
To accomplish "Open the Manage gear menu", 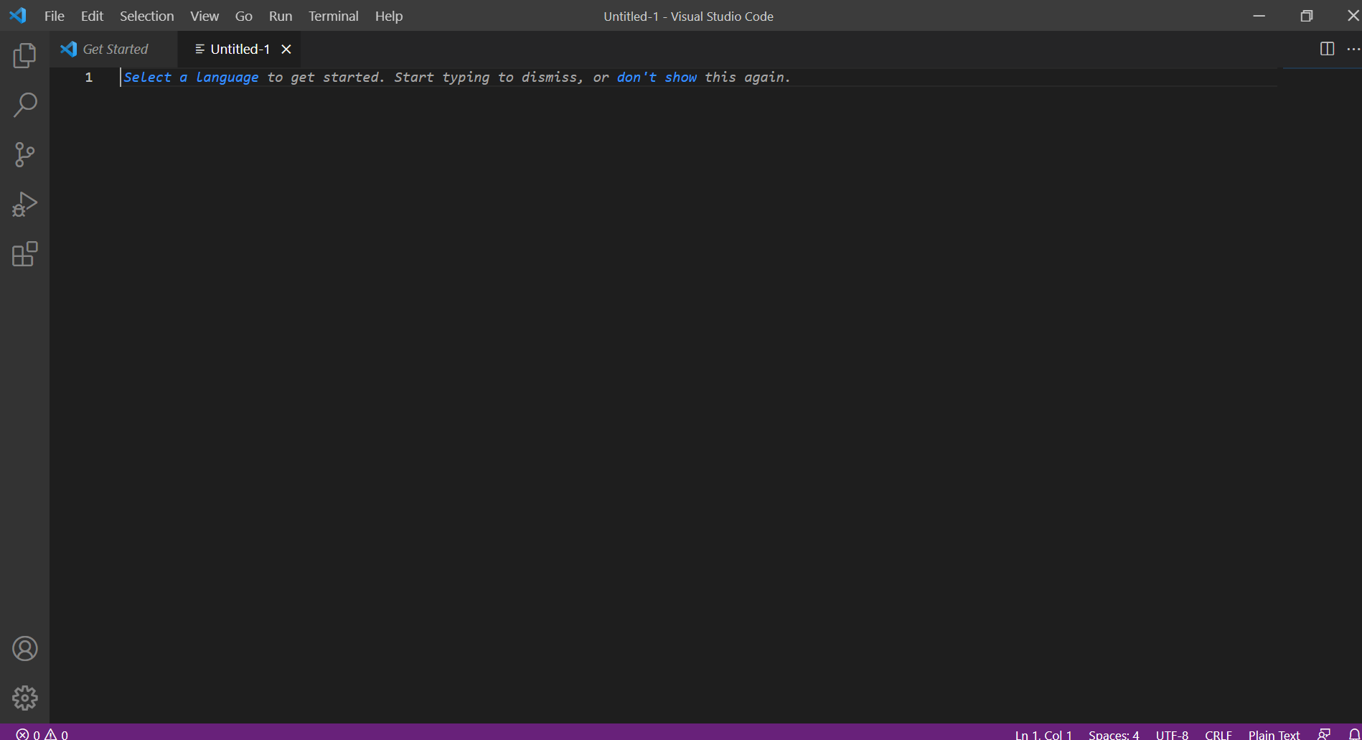I will click(24, 698).
